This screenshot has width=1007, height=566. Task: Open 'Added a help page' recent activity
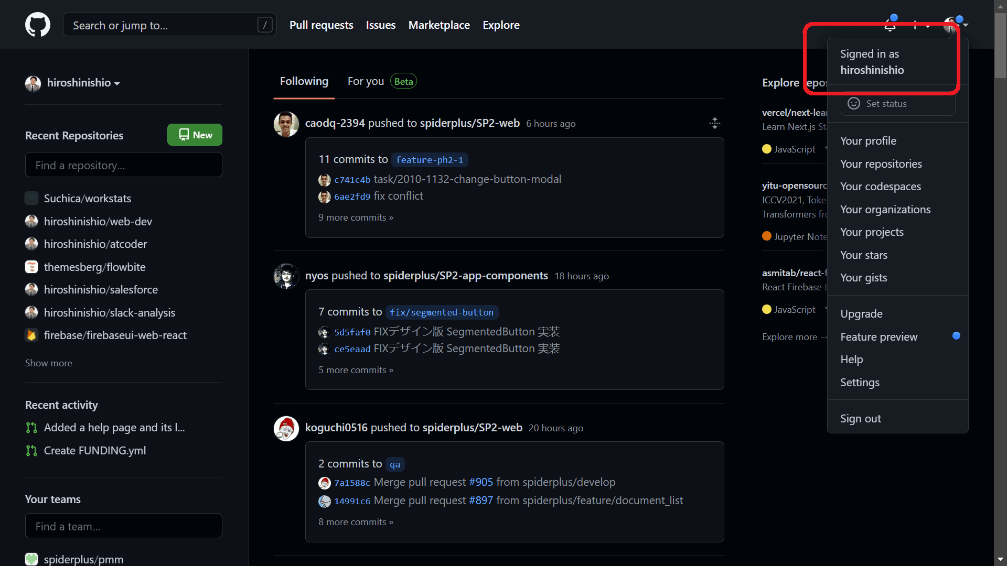[114, 428]
